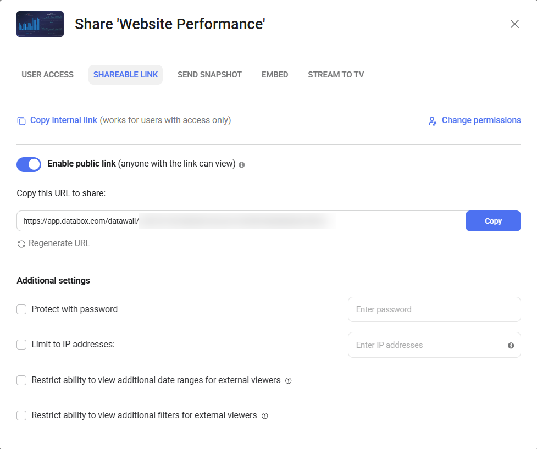Close the Share dialog
The image size is (537, 449).
point(514,24)
